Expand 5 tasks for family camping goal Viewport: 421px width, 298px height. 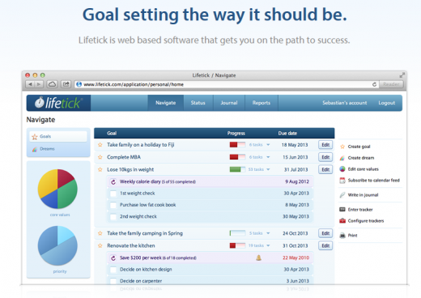coord(268,233)
